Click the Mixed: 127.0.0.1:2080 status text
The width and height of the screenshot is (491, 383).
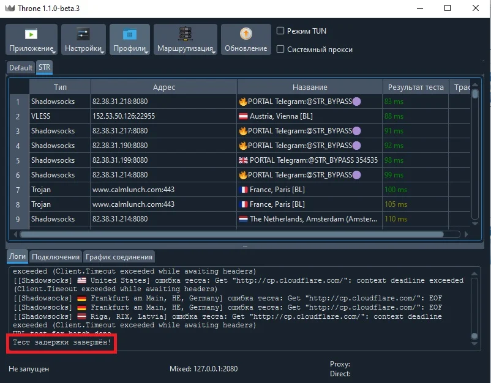point(203,369)
